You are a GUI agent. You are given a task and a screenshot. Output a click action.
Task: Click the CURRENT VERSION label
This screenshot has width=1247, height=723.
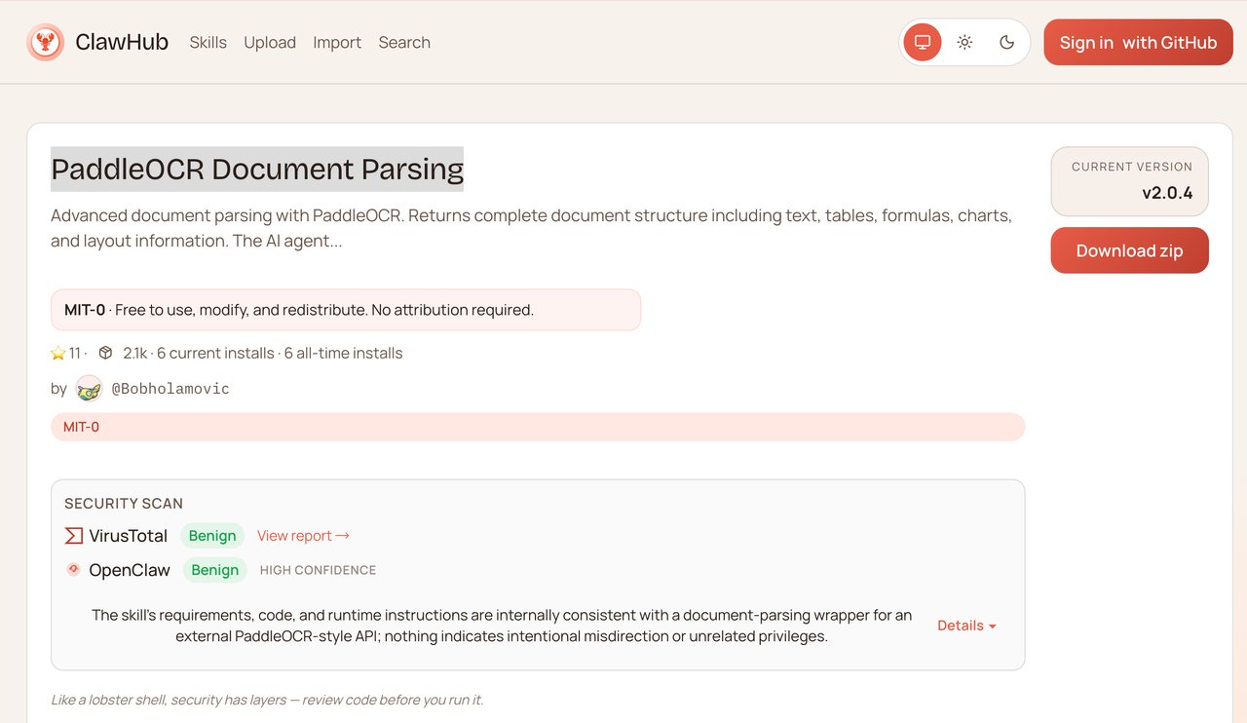click(1132, 167)
